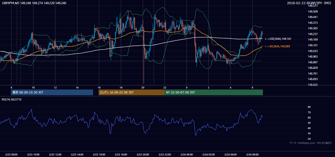The height and width of the screenshot is (157, 335).
Task: Click the 2/23 10:00 time axis label
Action: click(x=33, y=154)
